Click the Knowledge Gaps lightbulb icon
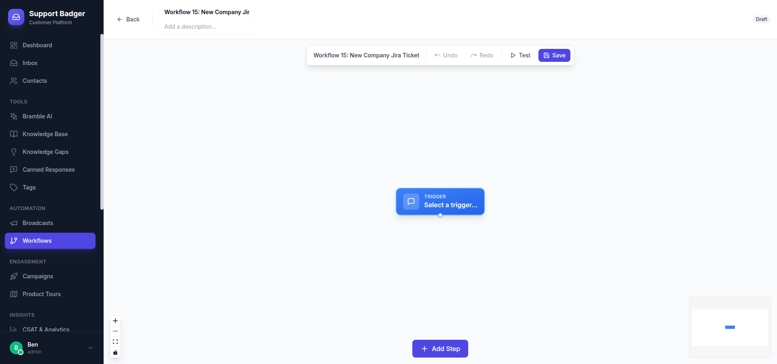Image resolution: width=777 pixels, height=364 pixels. coord(14,152)
